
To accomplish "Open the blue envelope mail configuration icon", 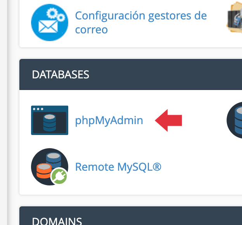I will (x=50, y=22).
